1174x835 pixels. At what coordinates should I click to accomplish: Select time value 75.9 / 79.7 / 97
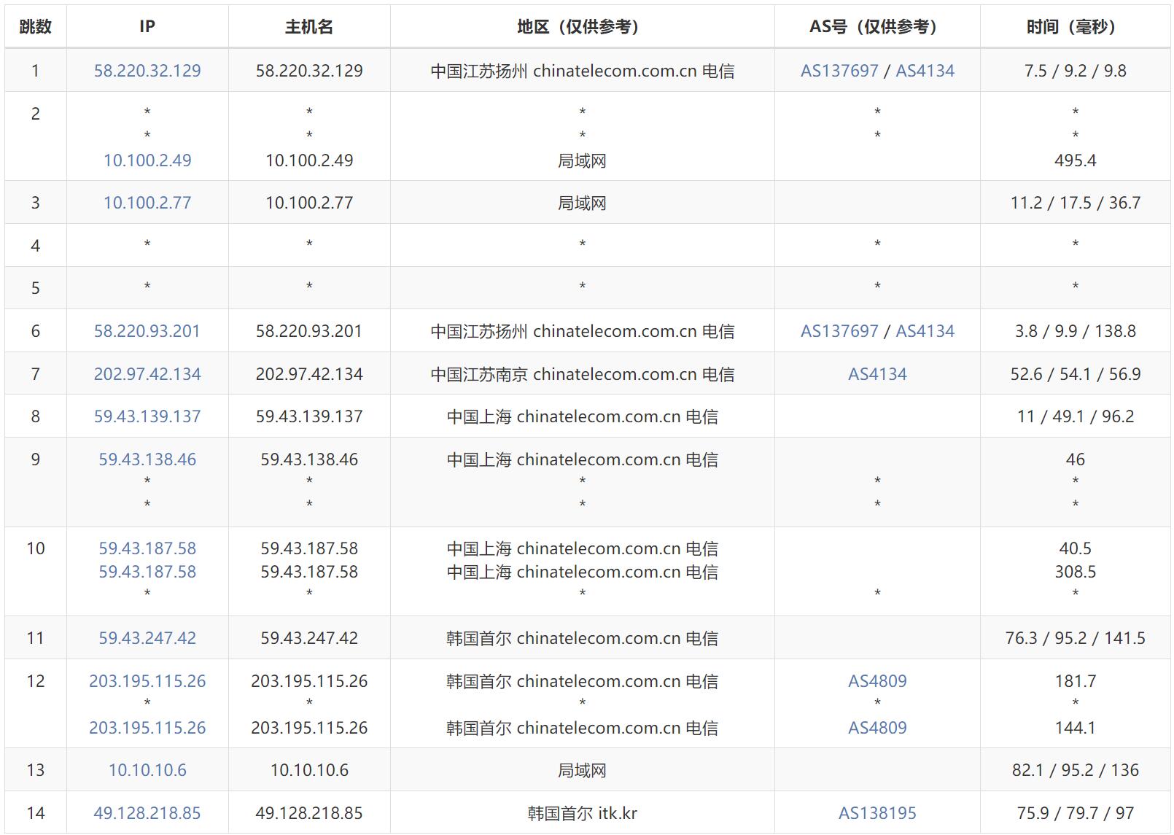point(1075,813)
